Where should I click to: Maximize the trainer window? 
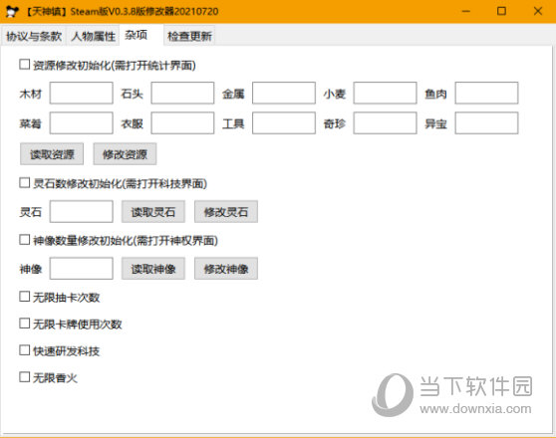click(x=501, y=11)
